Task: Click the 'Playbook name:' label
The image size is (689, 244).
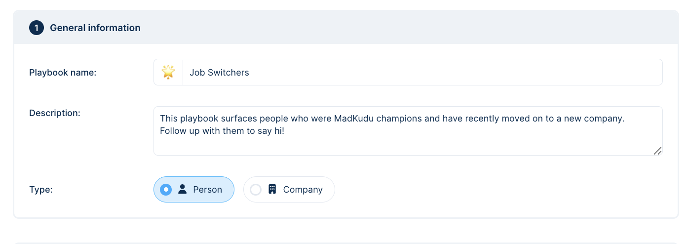Action: 63,73
